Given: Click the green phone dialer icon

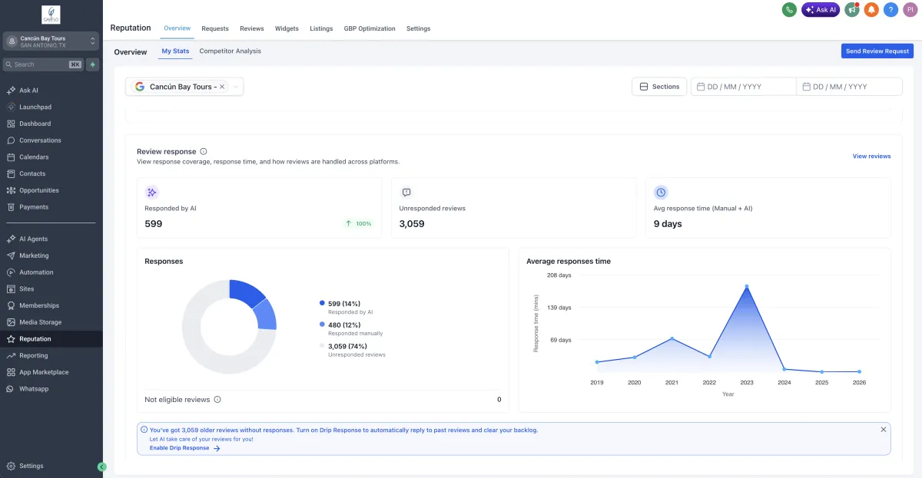Looking at the screenshot, I should 789,10.
